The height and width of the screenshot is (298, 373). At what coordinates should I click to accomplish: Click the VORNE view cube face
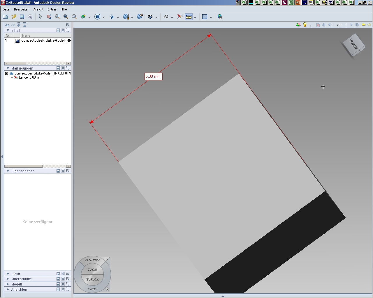point(353,44)
